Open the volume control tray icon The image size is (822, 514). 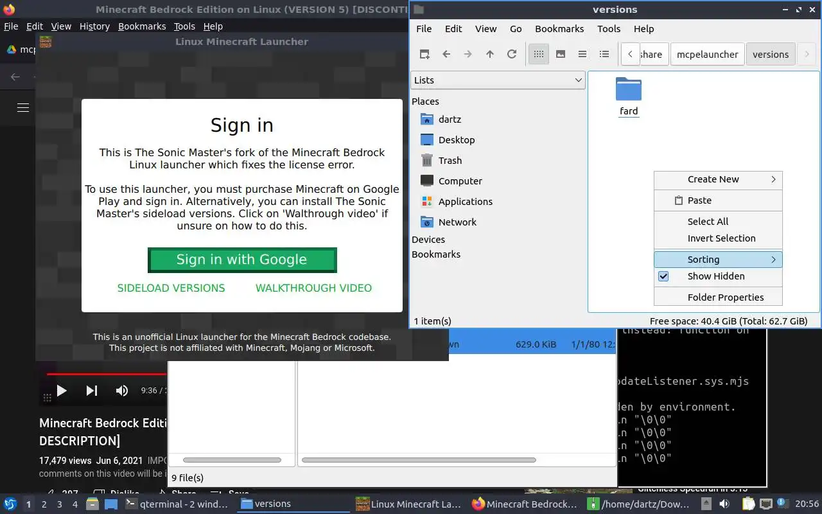[724, 504]
